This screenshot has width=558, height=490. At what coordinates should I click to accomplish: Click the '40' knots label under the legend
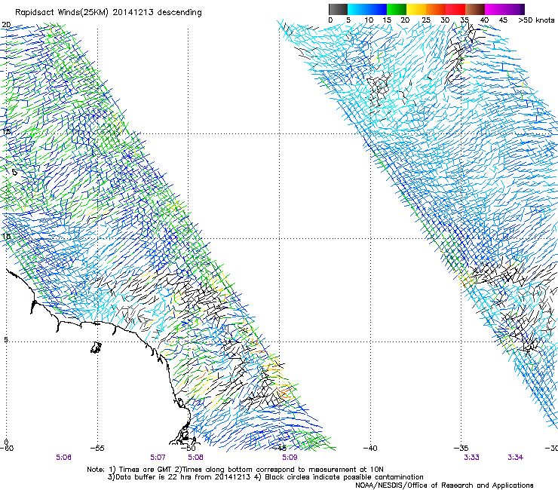(x=484, y=20)
